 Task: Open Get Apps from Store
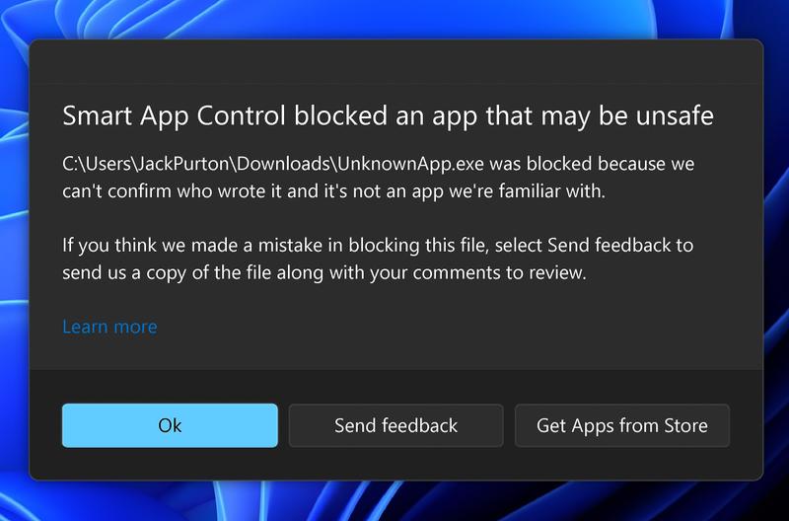tap(622, 425)
